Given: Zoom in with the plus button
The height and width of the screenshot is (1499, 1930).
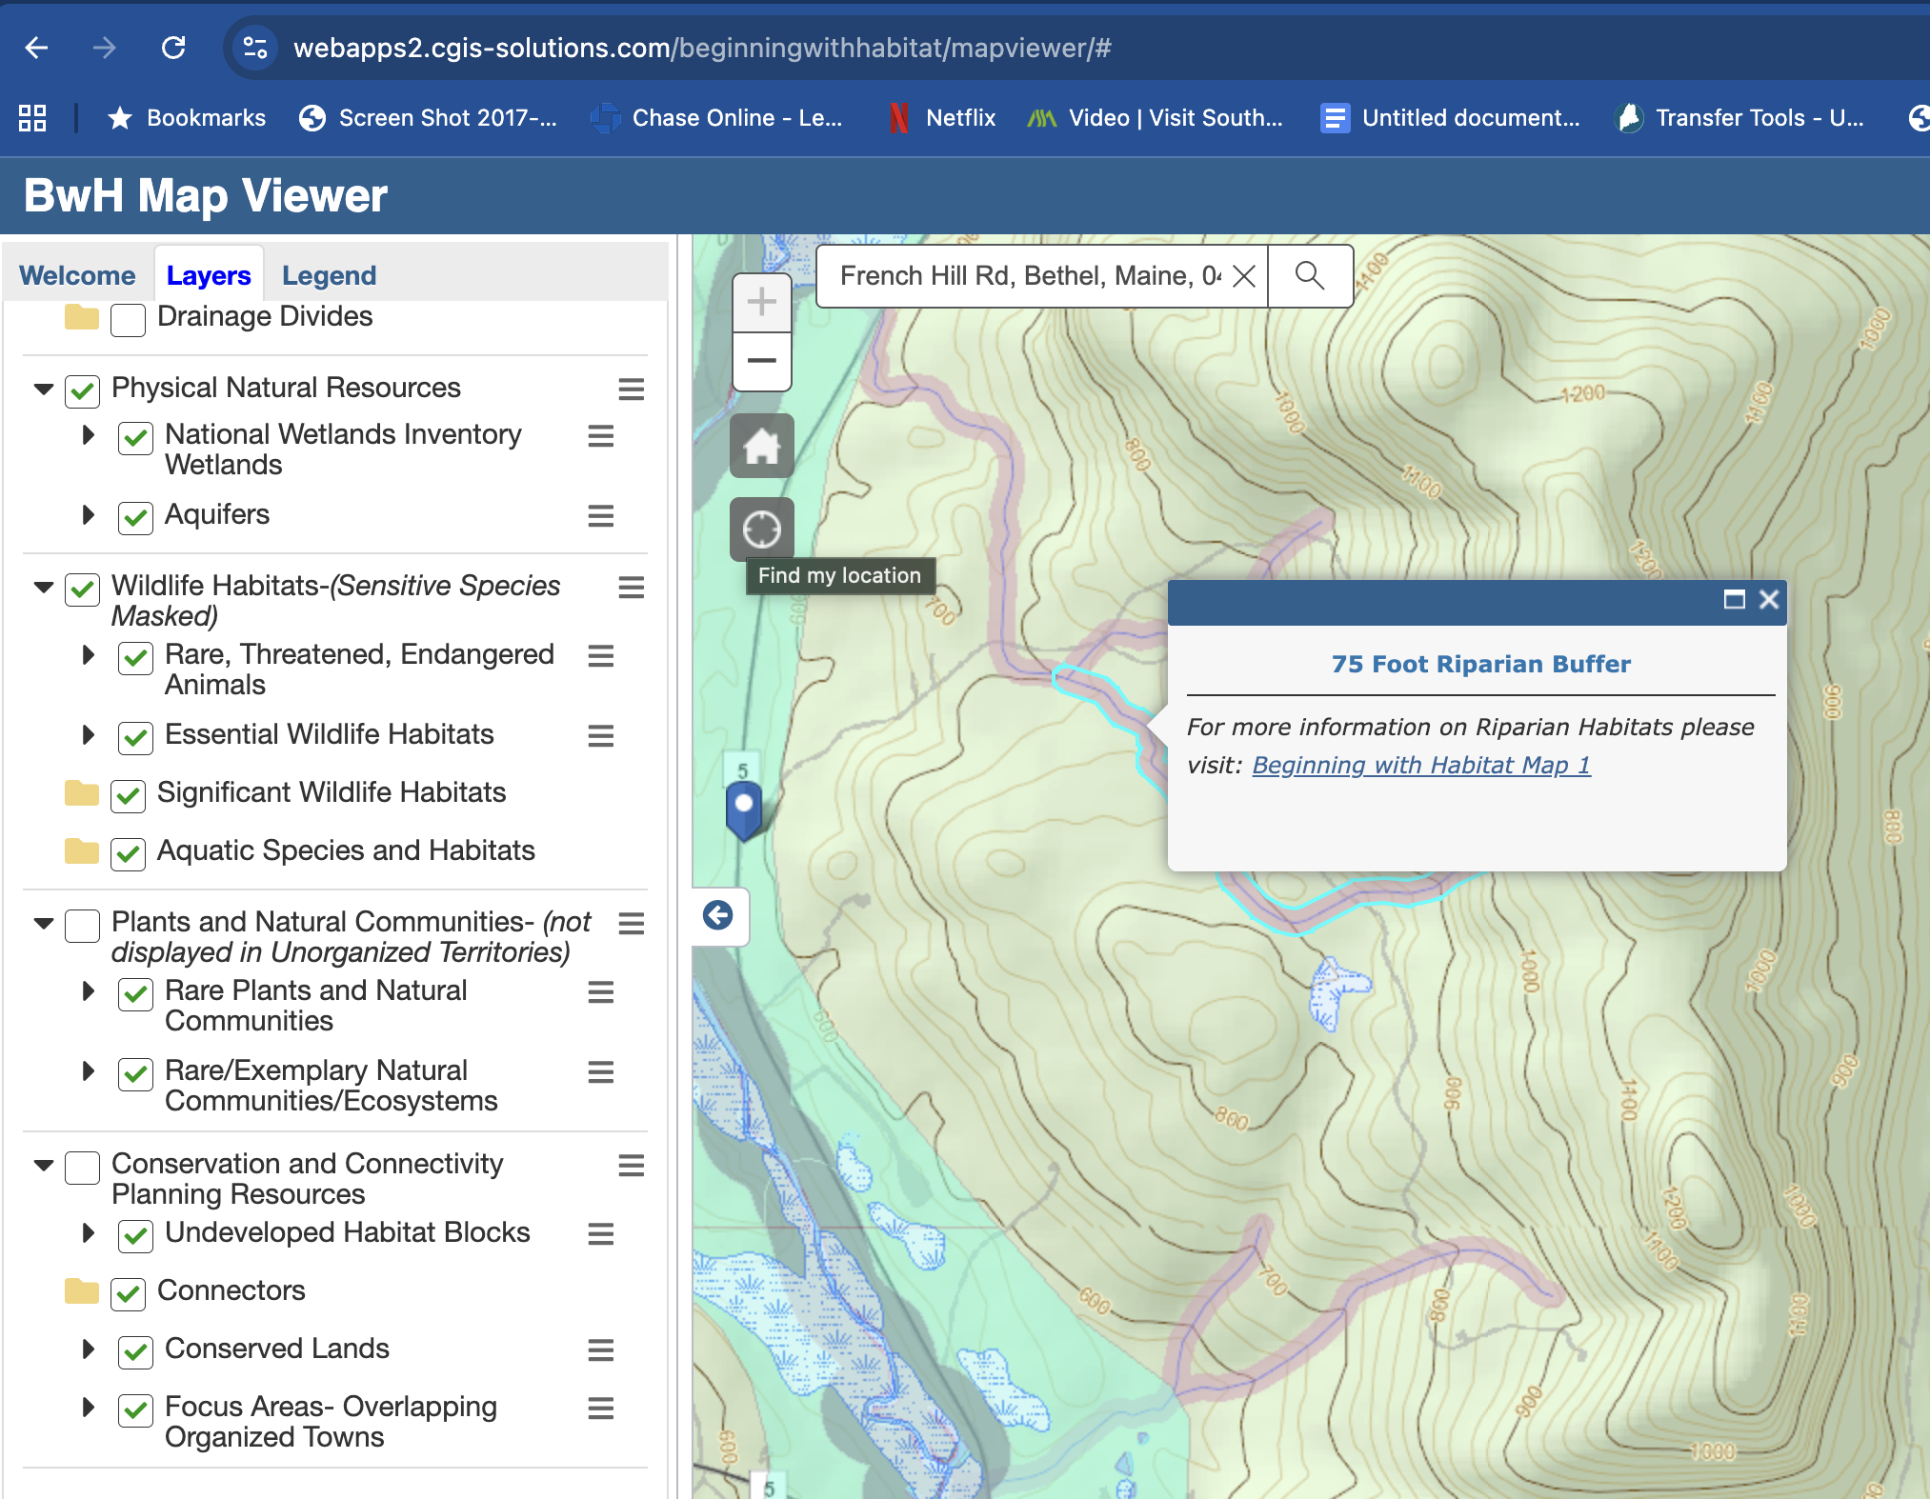Looking at the screenshot, I should tap(761, 303).
